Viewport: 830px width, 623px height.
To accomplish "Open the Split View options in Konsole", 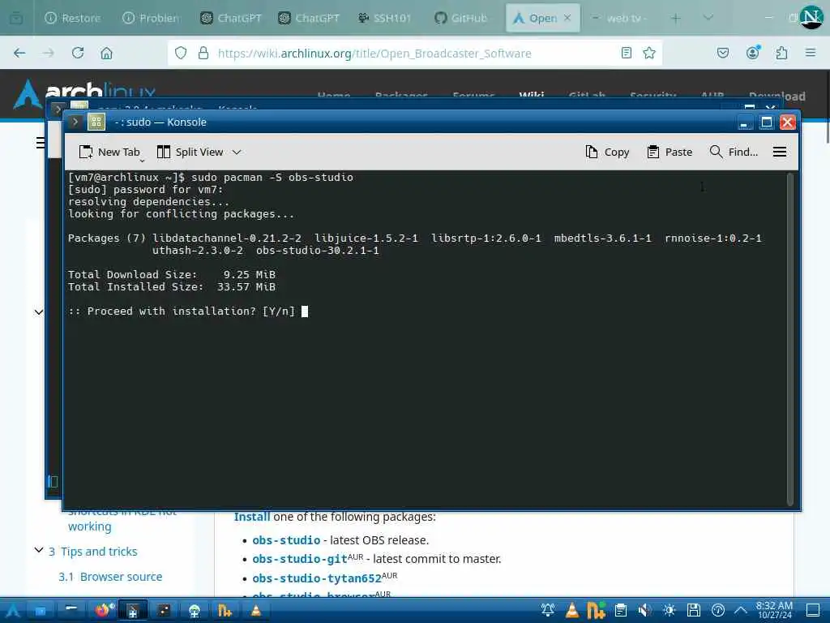I will 199,152.
